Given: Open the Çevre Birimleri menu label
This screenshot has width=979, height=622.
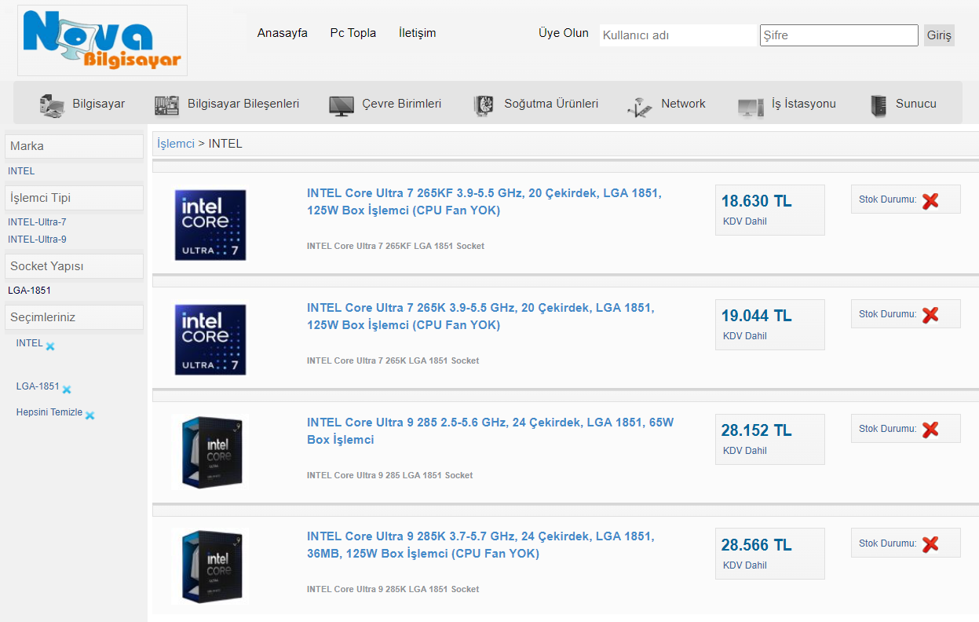Looking at the screenshot, I should coord(402,104).
